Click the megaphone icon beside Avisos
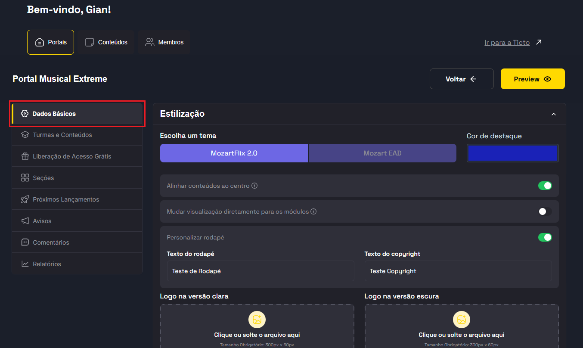This screenshot has height=348, width=583. tap(25, 221)
